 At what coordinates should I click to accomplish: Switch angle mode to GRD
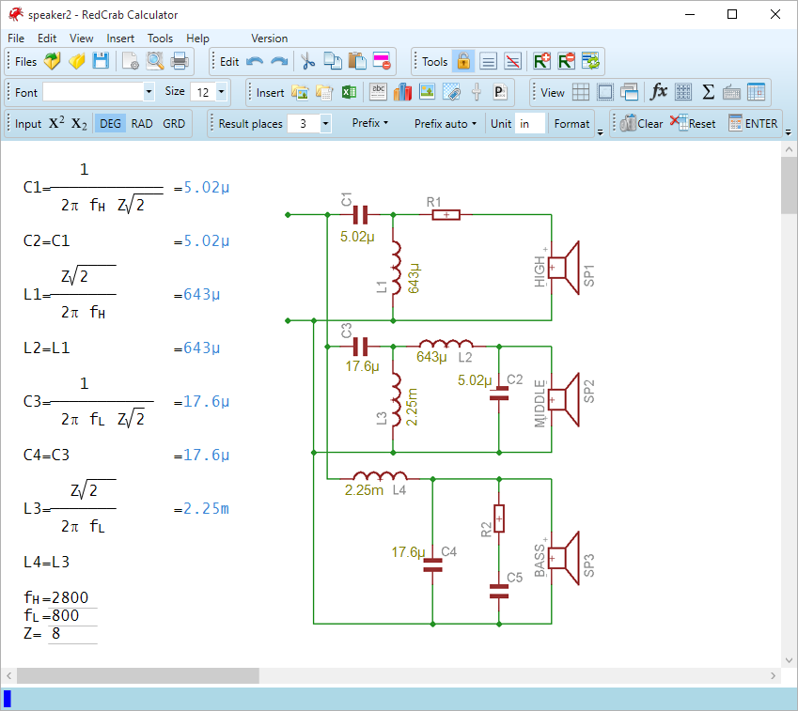tap(174, 123)
